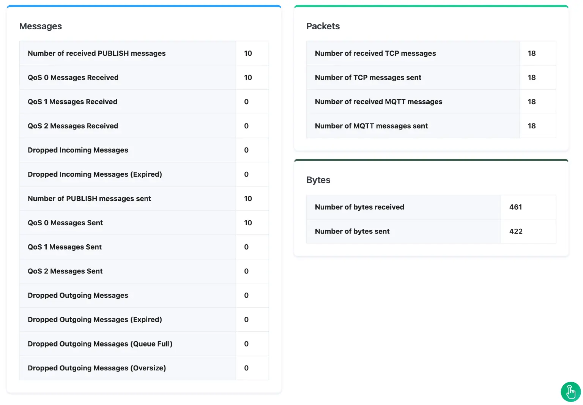Click the QoS 0 Messages Sent value 10
583x405 pixels.
(248, 223)
